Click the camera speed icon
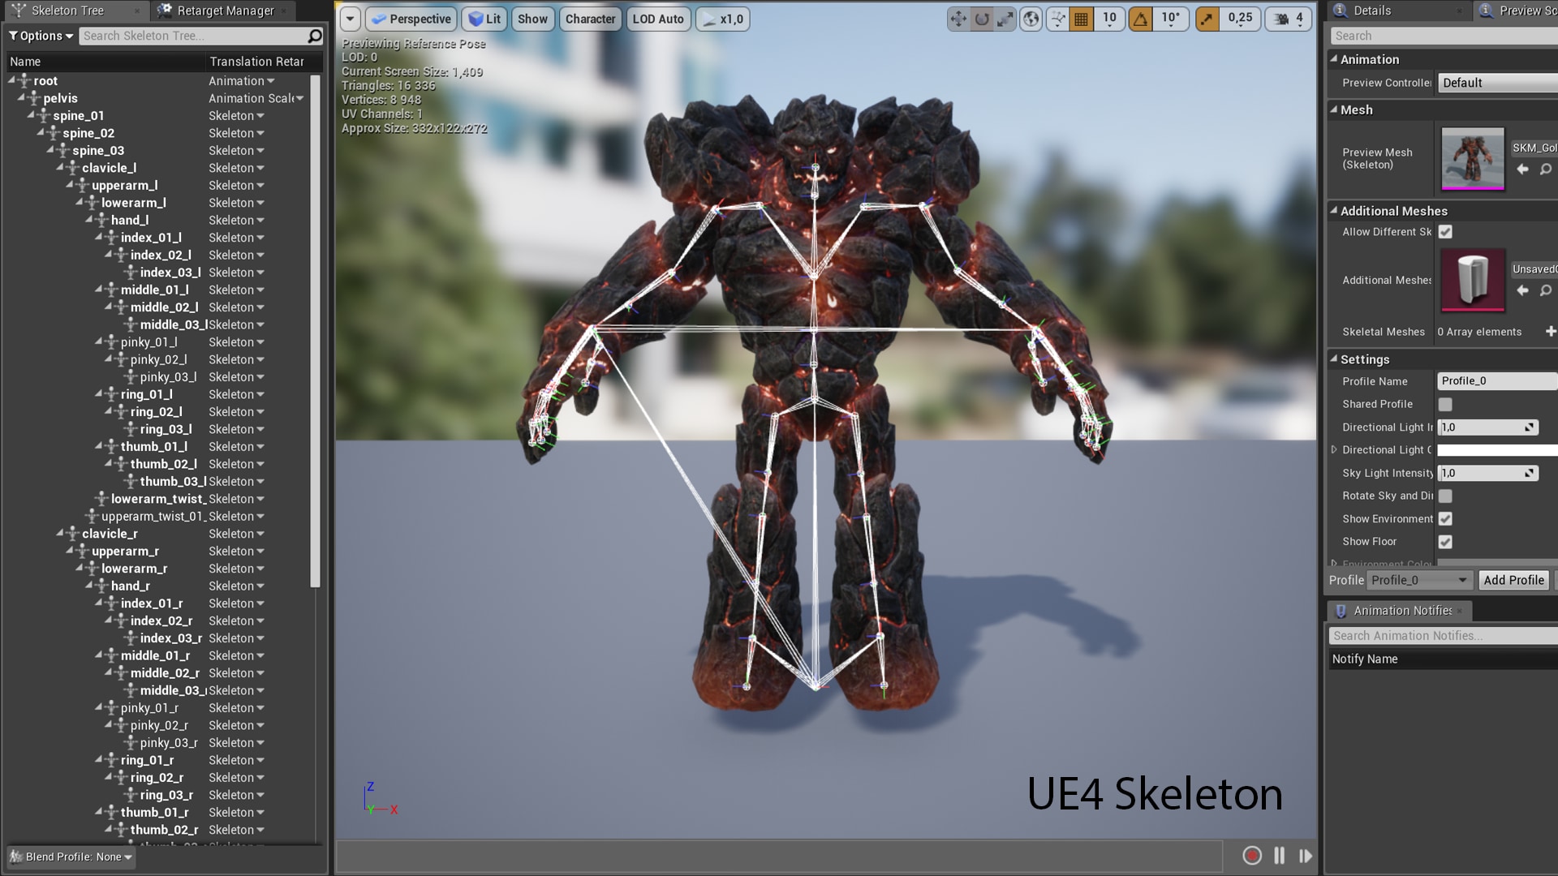This screenshot has width=1558, height=876. click(1281, 19)
